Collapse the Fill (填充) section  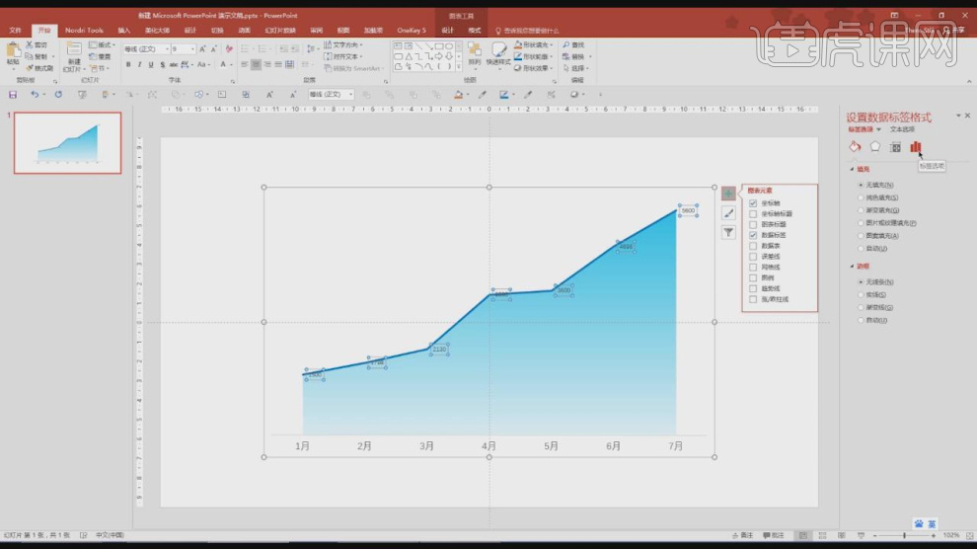853,169
